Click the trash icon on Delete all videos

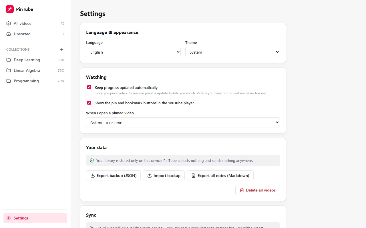click(x=242, y=190)
